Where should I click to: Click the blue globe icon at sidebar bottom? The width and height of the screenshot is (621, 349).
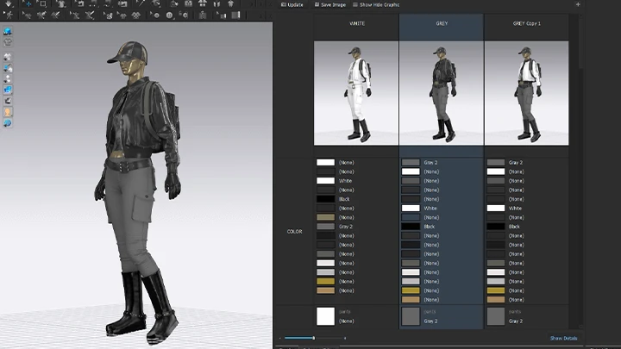click(x=8, y=123)
